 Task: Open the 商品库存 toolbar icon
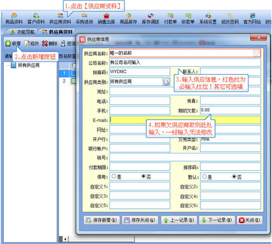coord(128,18)
